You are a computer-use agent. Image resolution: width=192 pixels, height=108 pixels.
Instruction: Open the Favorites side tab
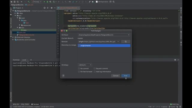[11, 97]
